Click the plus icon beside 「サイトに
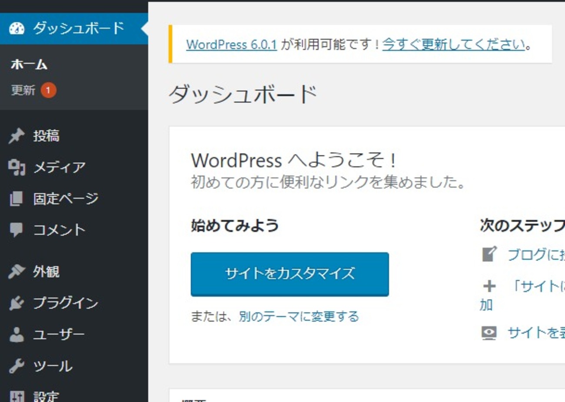This screenshot has width=565, height=402. tap(489, 286)
